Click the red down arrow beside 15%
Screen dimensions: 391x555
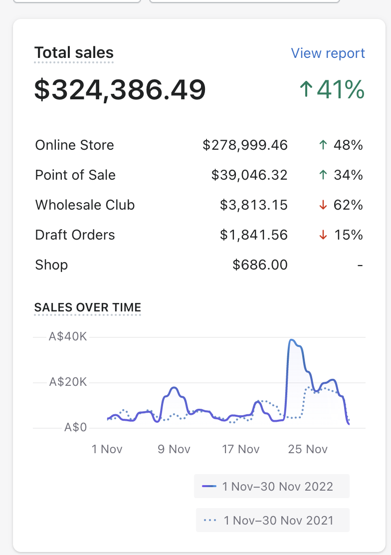[323, 235]
